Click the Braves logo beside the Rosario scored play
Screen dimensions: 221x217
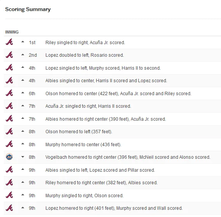pyautogui.click(x=9, y=55)
